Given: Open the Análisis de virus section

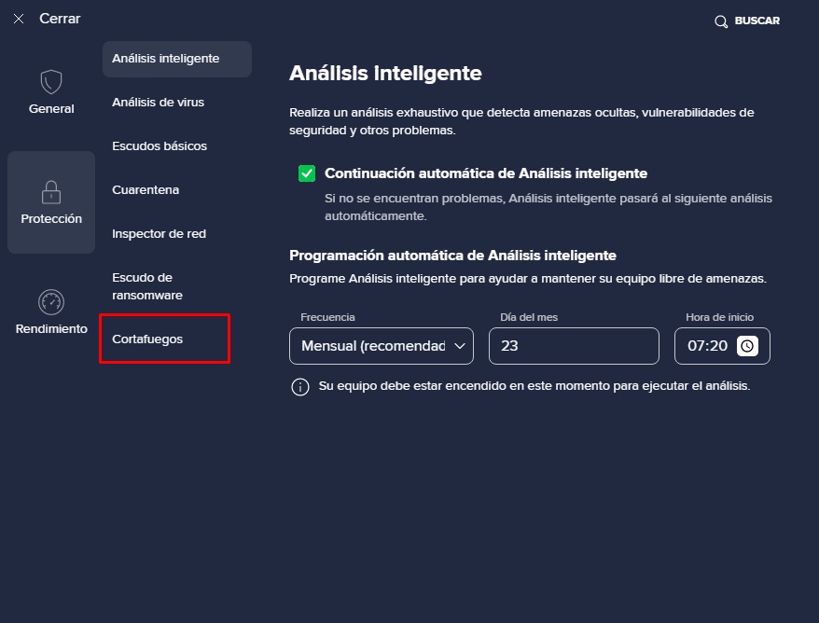Looking at the screenshot, I should point(159,103).
